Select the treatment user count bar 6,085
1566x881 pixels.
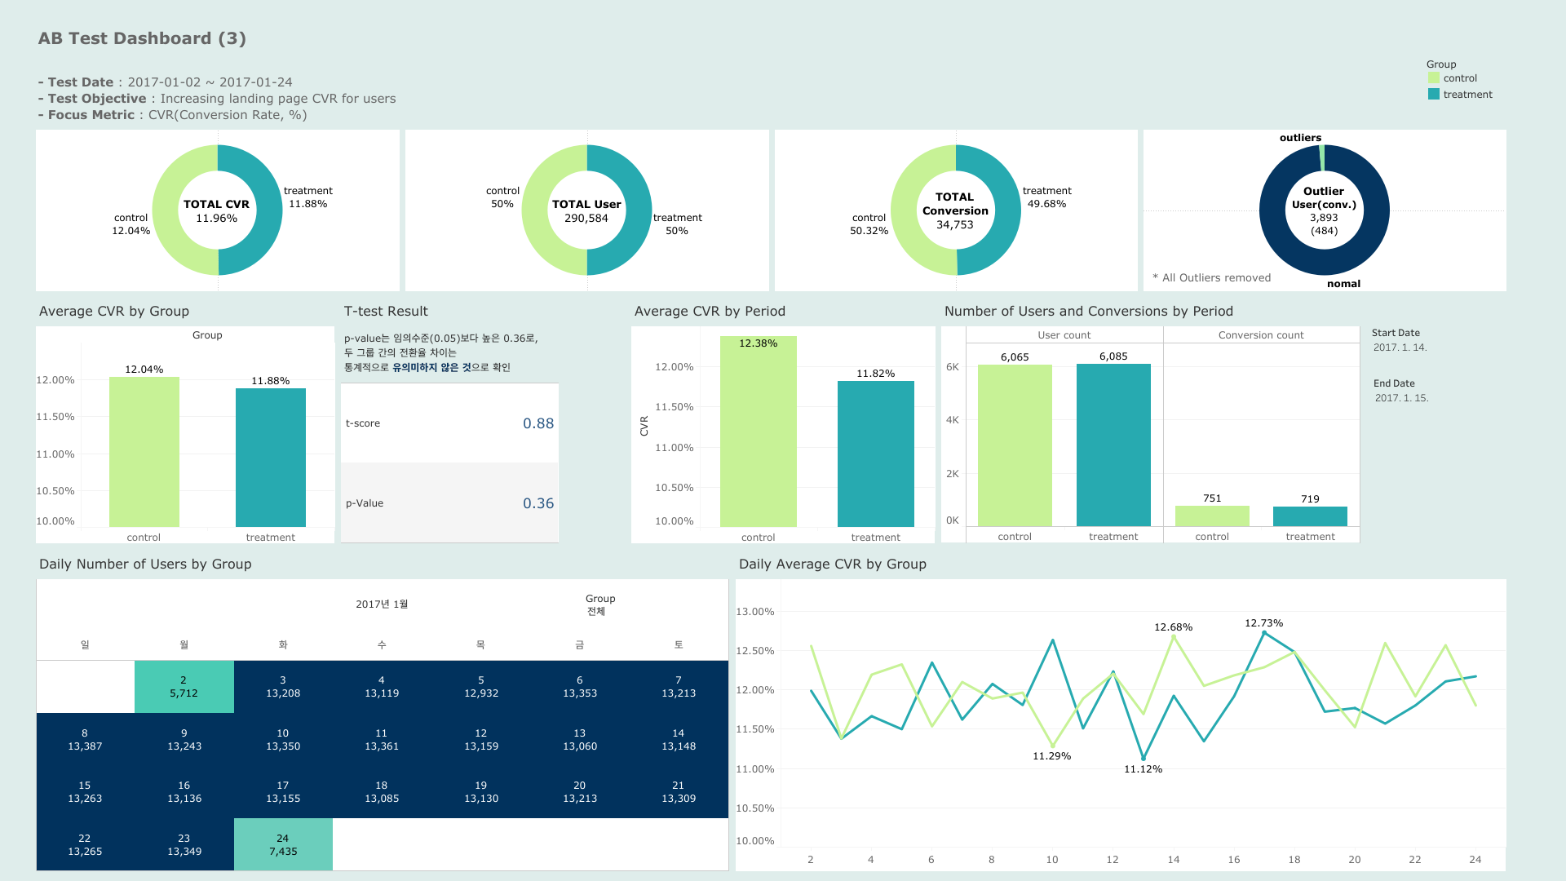[x=1113, y=445]
